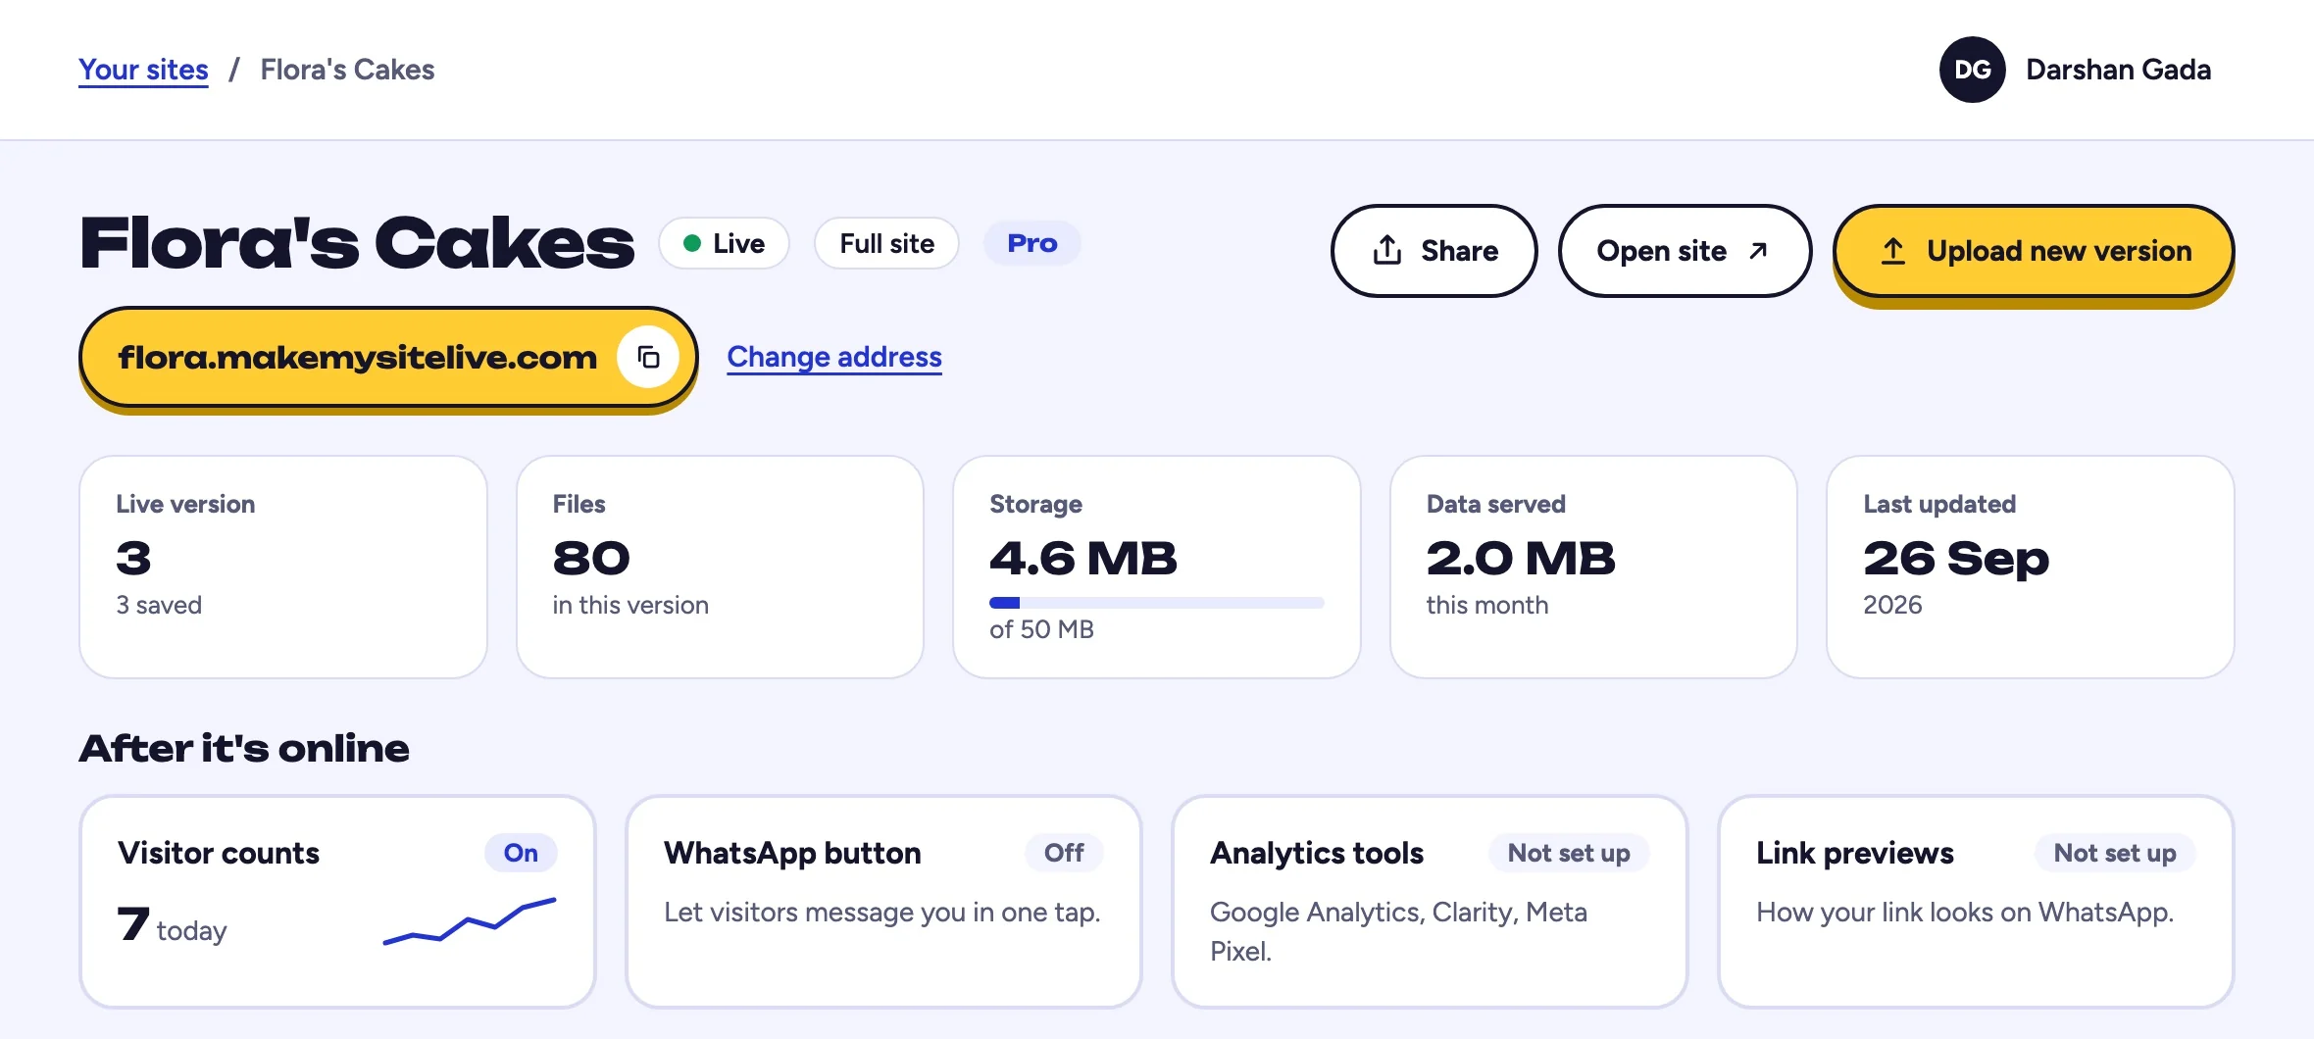Upload new version of the site

2034,251
